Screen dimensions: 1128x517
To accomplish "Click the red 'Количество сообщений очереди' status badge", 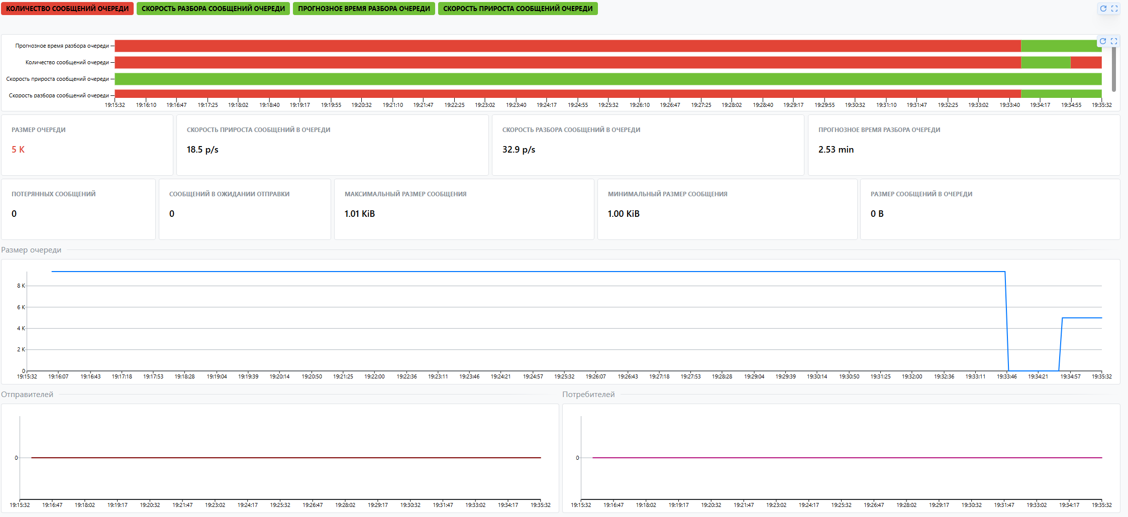I will coord(67,9).
